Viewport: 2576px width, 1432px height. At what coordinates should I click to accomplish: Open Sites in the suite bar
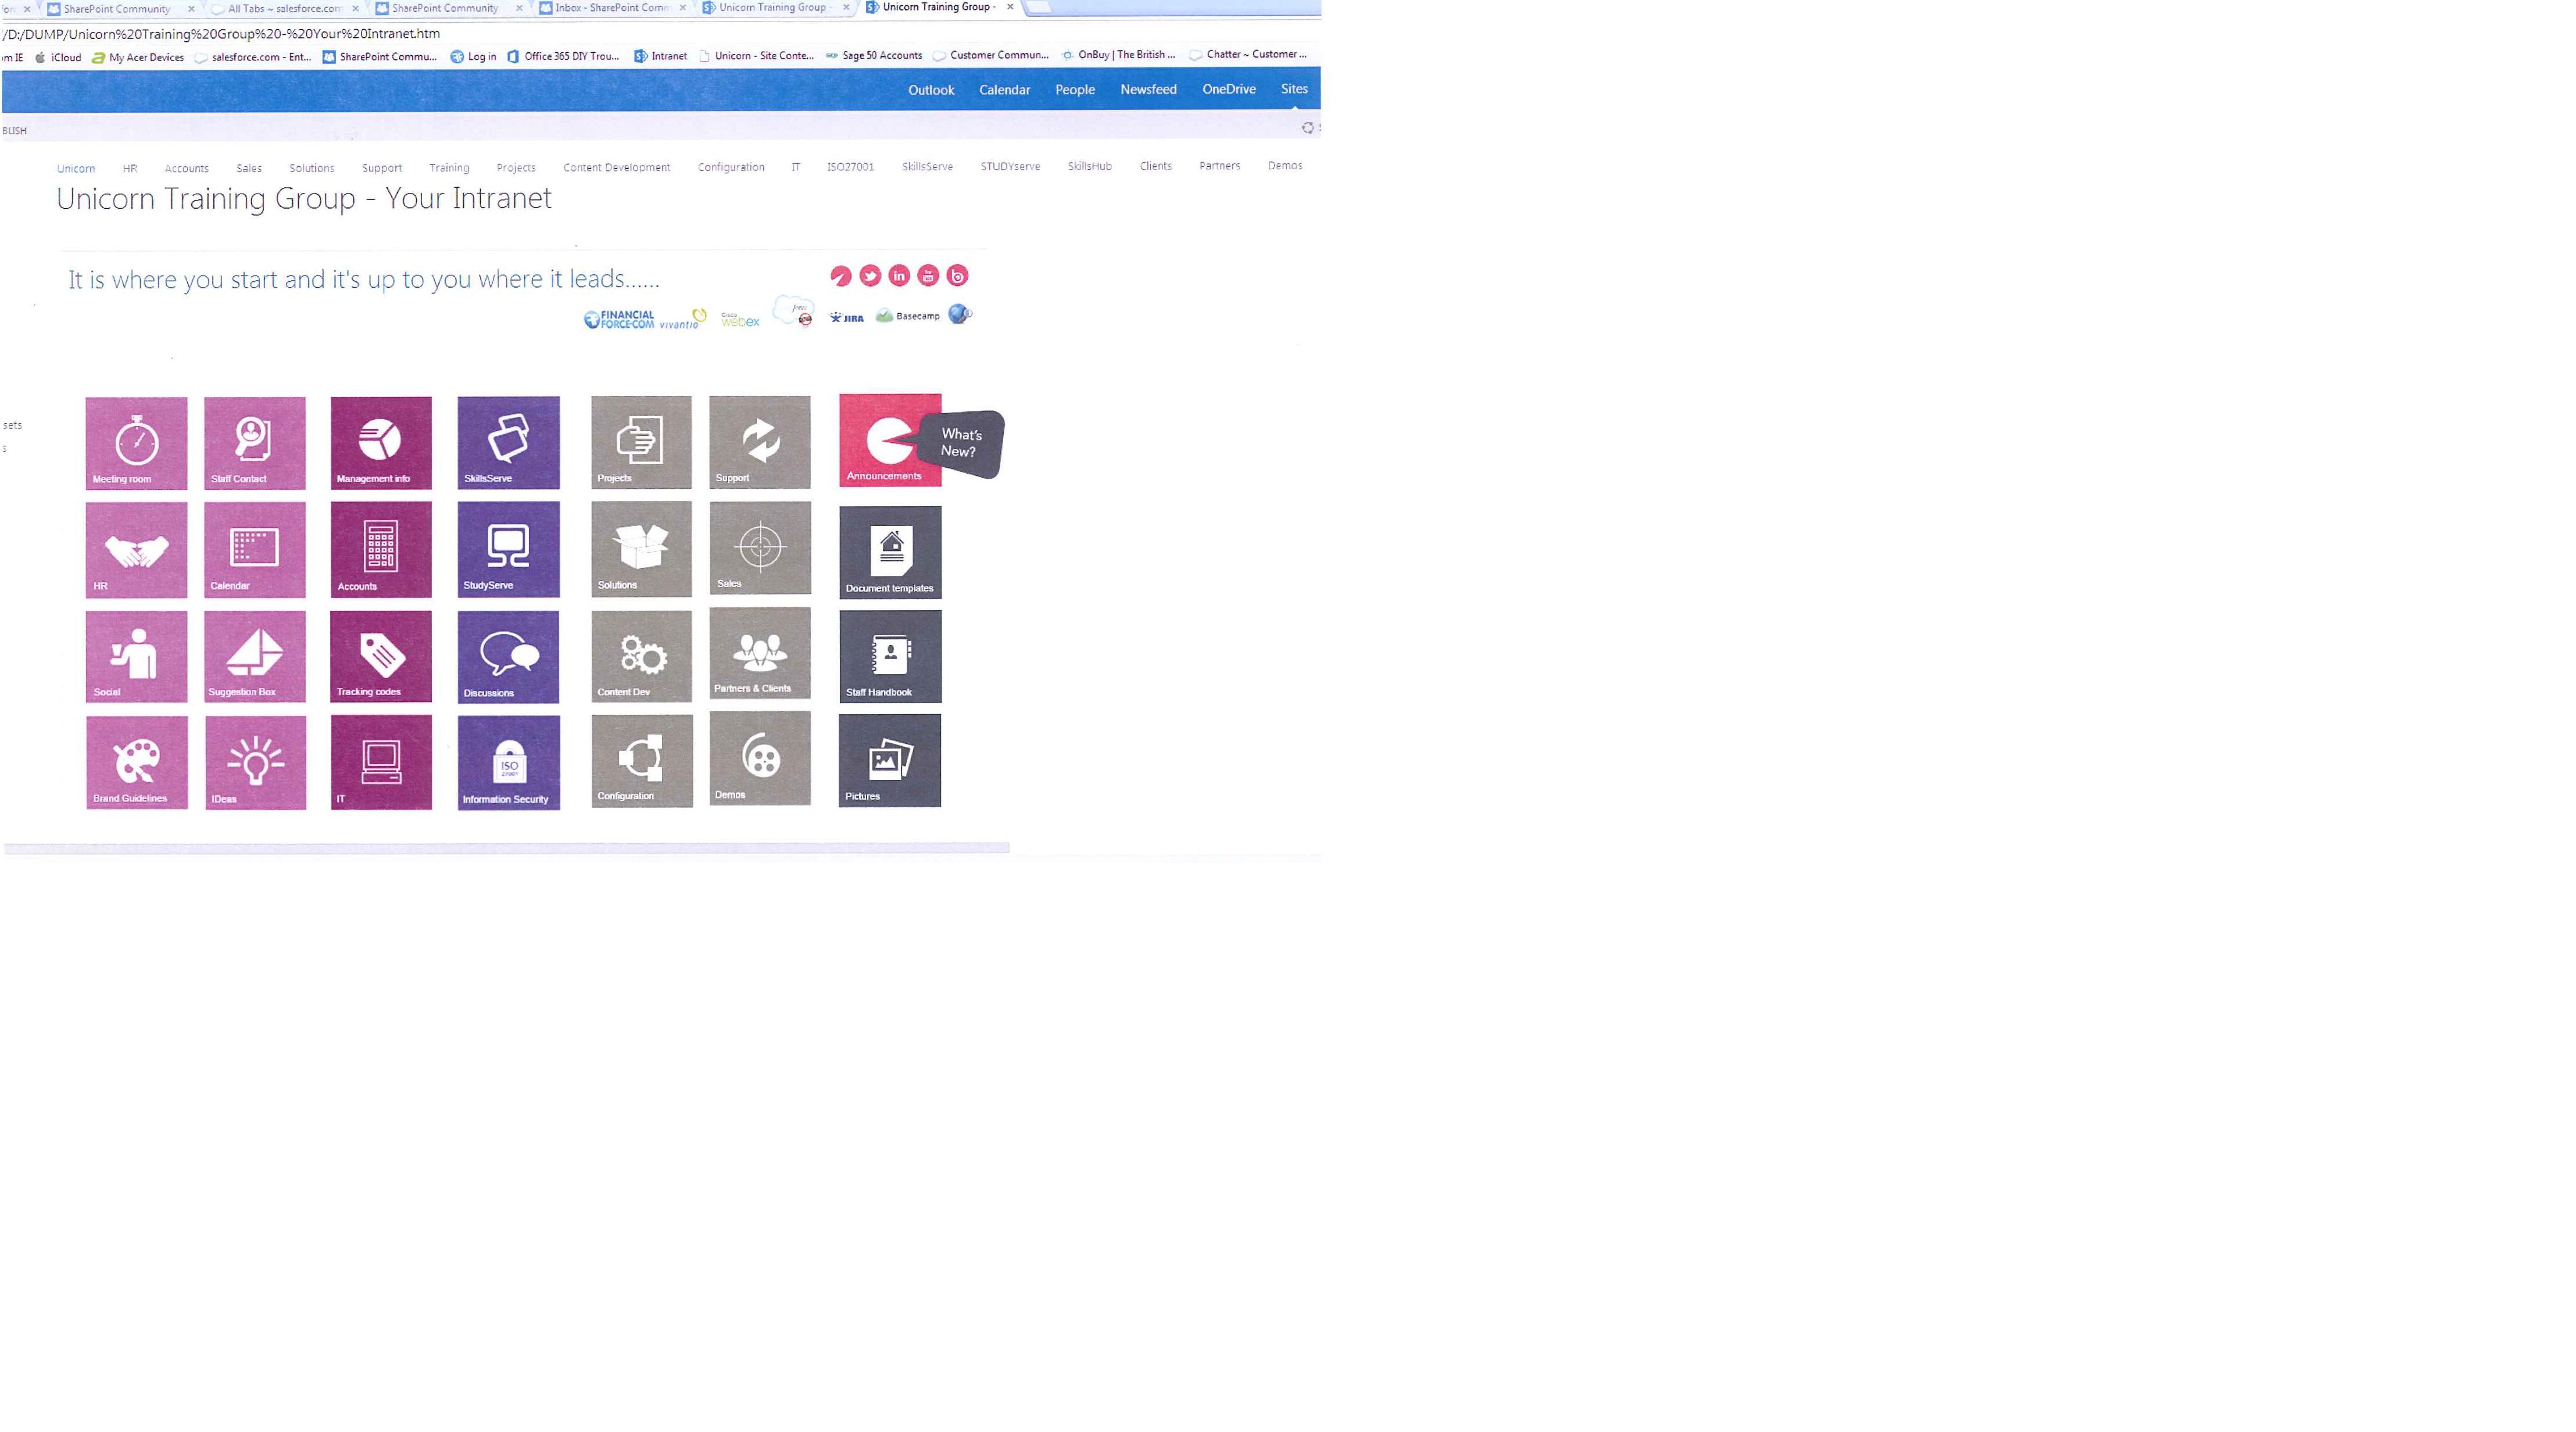point(1294,89)
